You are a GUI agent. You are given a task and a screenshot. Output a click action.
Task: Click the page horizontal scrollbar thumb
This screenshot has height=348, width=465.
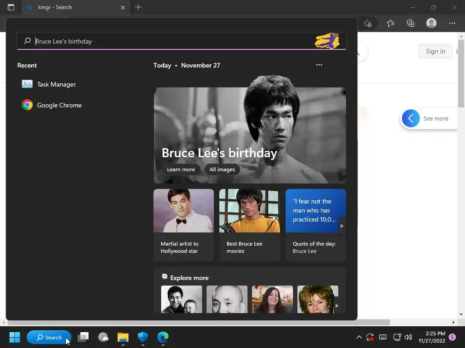[x=199, y=322]
